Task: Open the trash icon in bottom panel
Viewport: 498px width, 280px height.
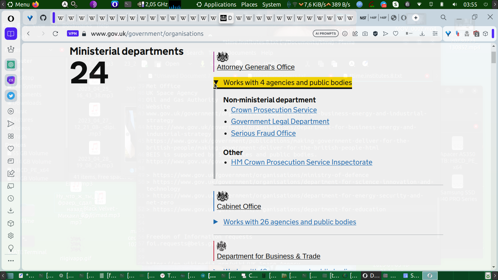Action: 488,276
